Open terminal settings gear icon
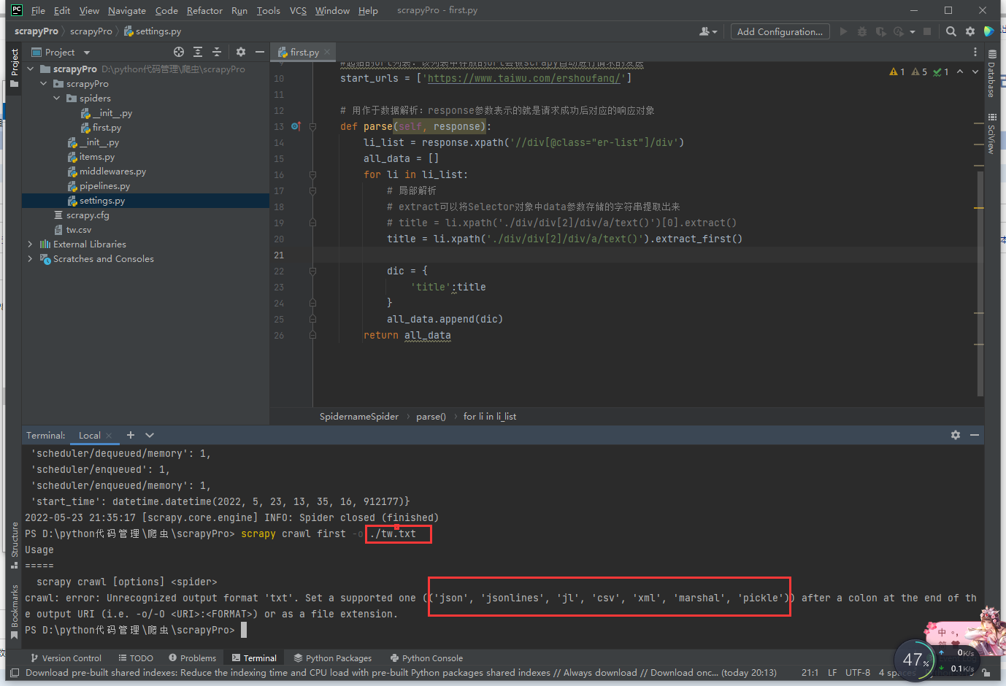The image size is (1006, 686). (x=956, y=435)
